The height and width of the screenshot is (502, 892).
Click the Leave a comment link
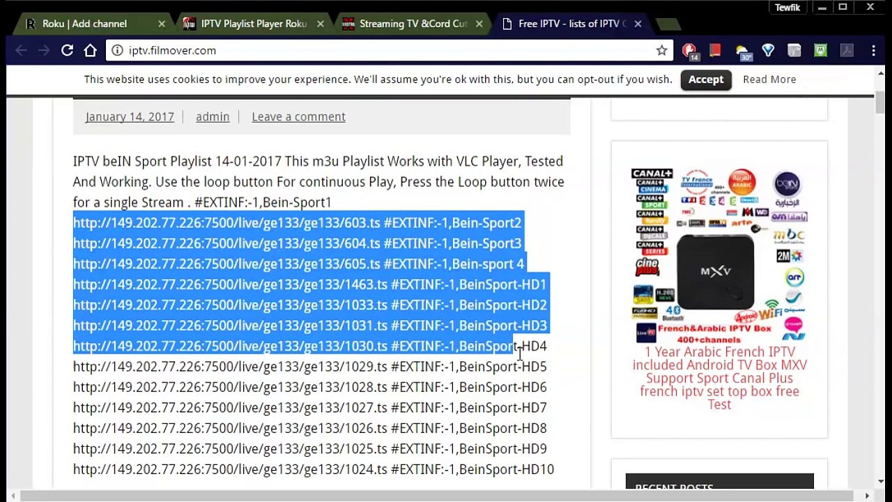tap(298, 116)
